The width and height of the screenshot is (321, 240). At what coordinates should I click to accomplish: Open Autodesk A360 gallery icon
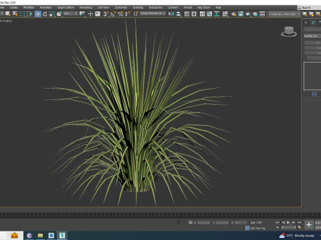pos(262,14)
